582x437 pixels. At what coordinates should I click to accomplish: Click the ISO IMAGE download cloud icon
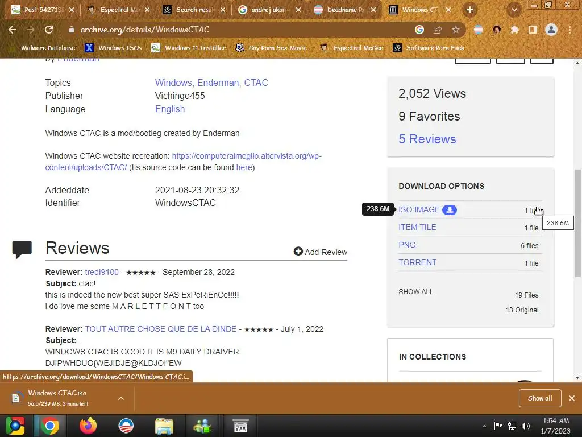(450, 209)
